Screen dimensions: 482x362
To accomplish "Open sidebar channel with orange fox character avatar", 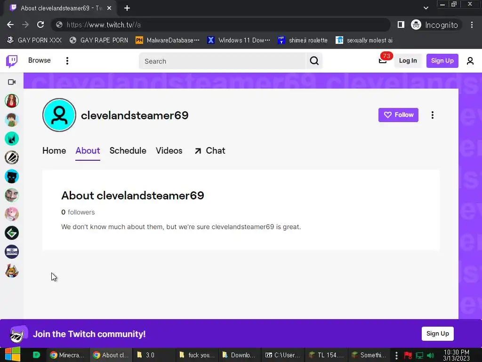I will 12,271.
